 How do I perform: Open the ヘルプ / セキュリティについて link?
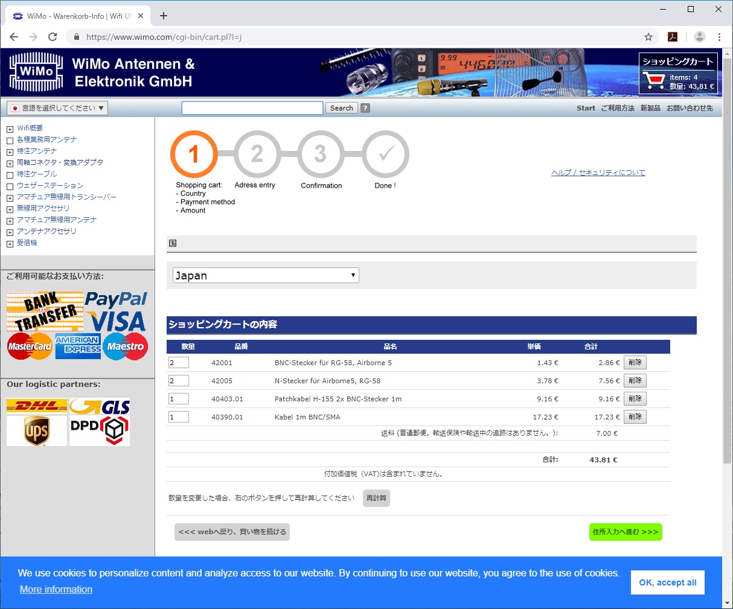click(598, 173)
